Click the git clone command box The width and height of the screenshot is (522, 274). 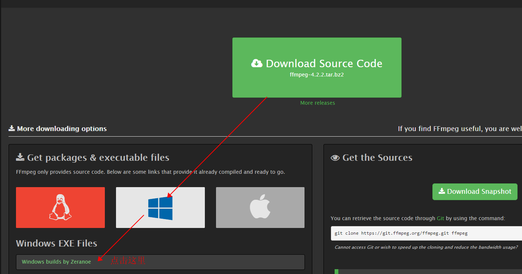tap(426, 233)
